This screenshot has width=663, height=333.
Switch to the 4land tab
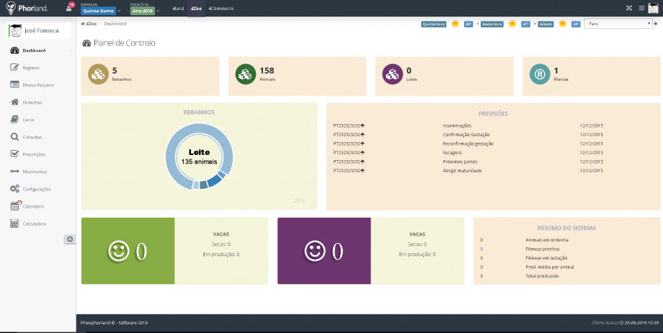pyautogui.click(x=178, y=9)
